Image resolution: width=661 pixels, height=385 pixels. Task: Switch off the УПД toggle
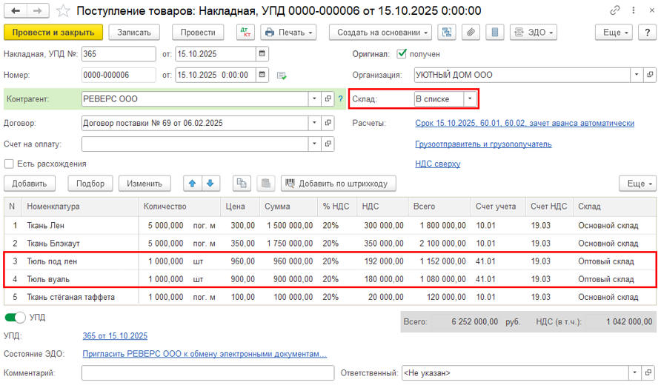pyautogui.click(x=15, y=318)
